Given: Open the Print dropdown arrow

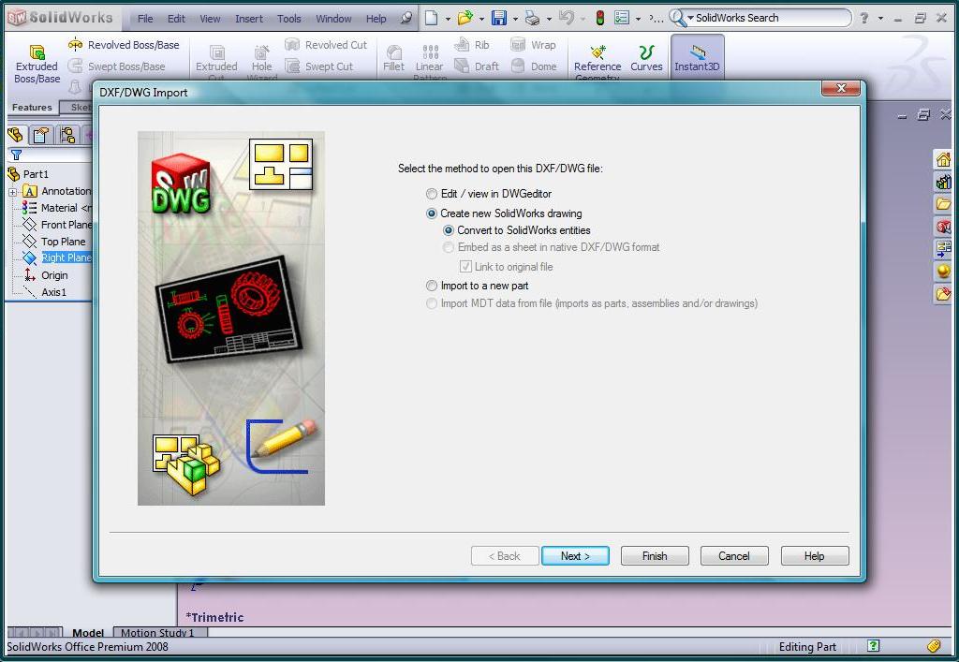Looking at the screenshot, I should coord(549,19).
